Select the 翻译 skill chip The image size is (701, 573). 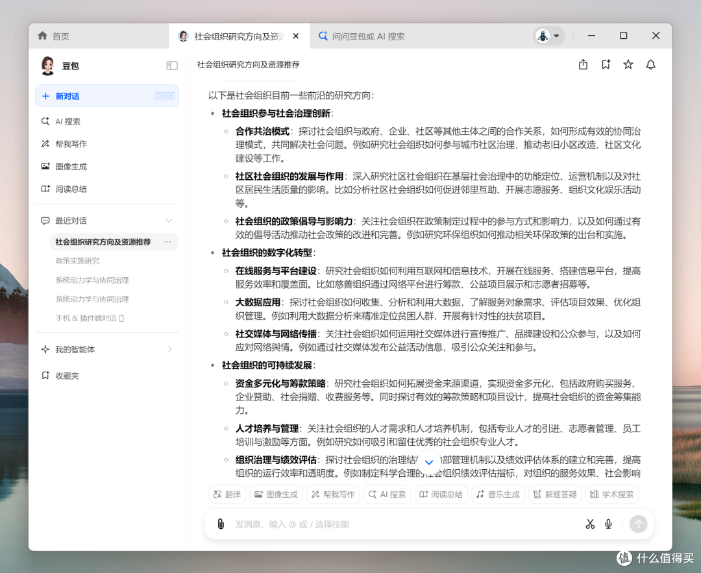click(x=227, y=494)
